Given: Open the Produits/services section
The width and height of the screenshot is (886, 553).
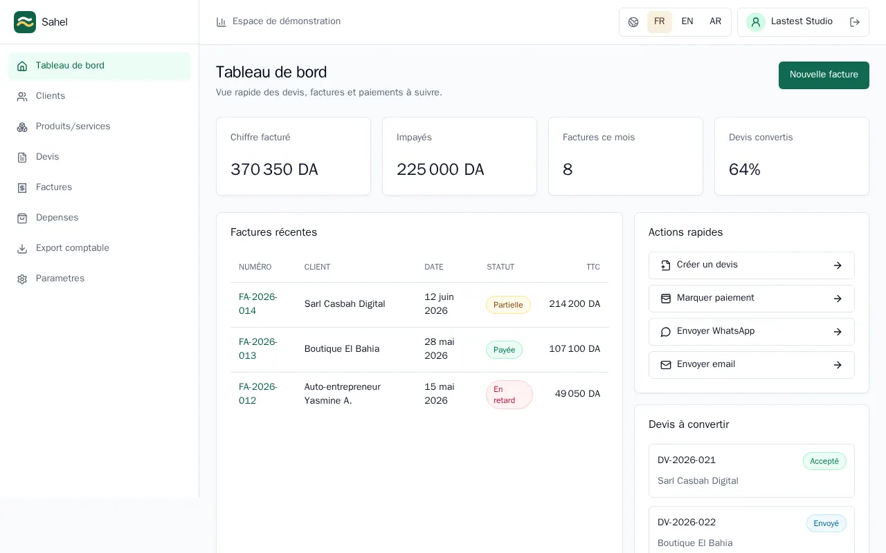Looking at the screenshot, I should click(100, 127).
